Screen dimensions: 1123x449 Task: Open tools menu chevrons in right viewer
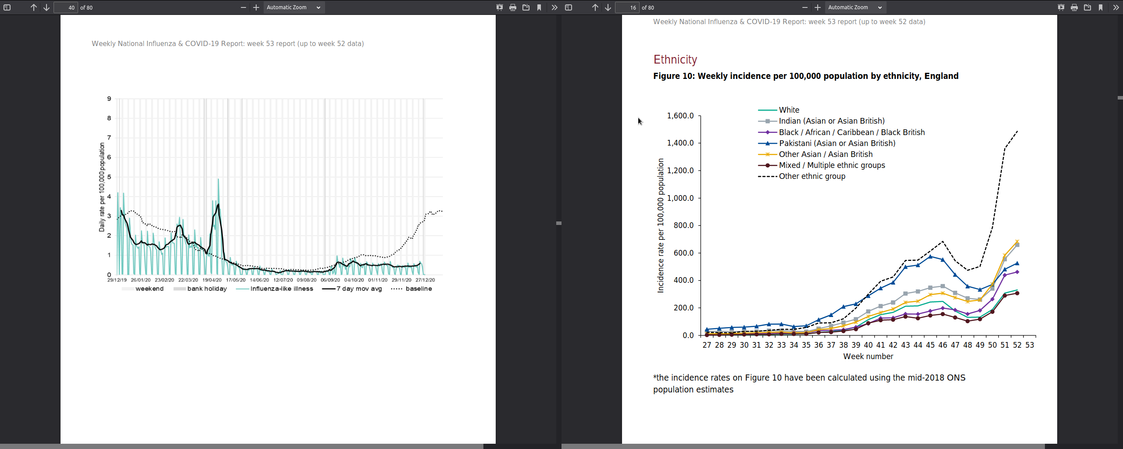click(1116, 7)
